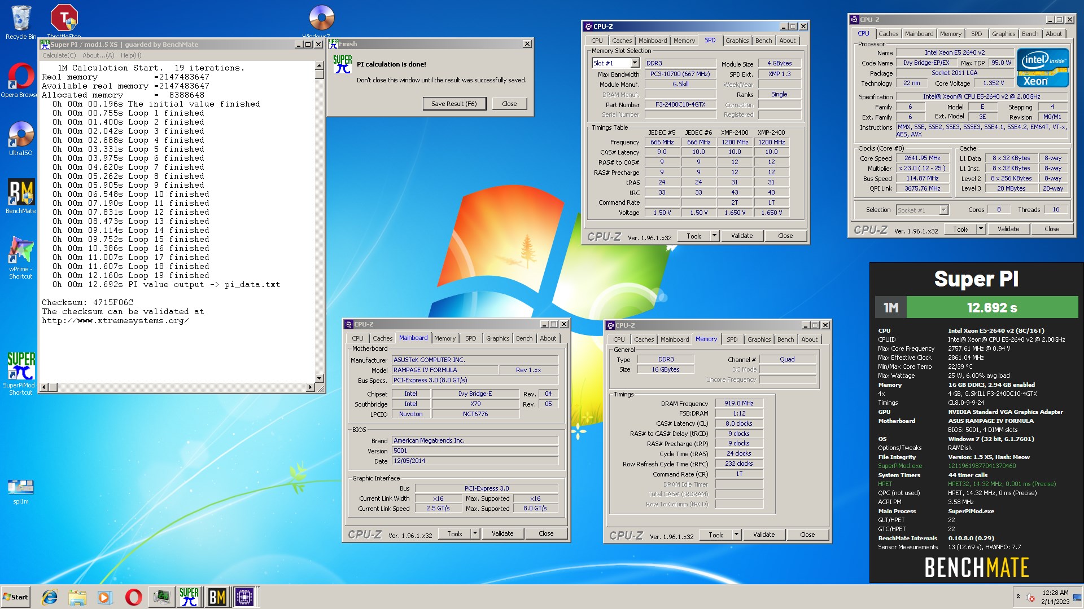Open About tab in Mainboard CPU-Z window
This screenshot has height=609, width=1084.
(x=548, y=338)
